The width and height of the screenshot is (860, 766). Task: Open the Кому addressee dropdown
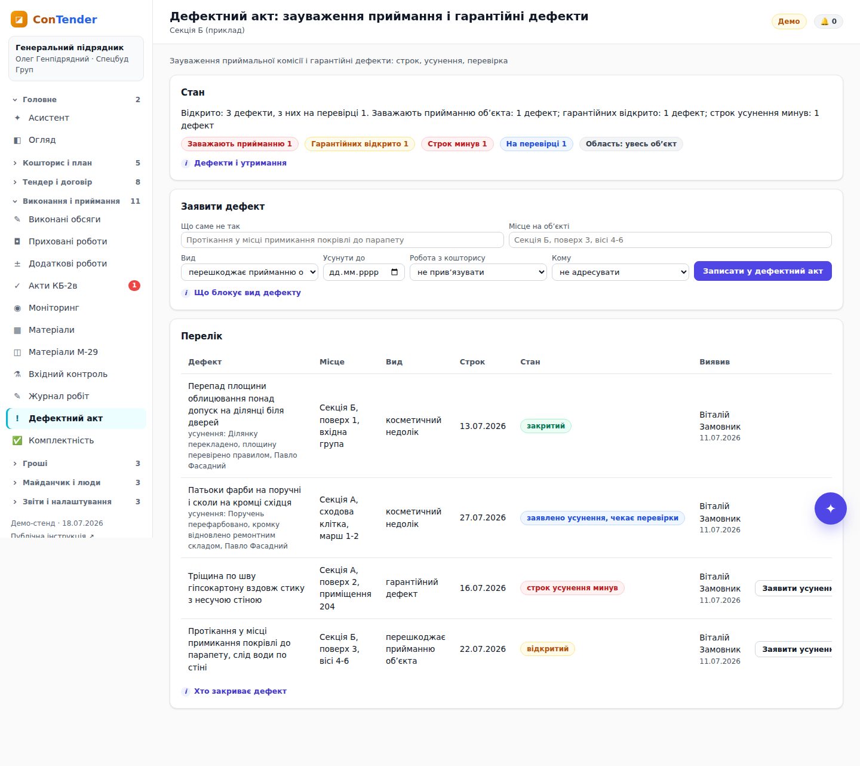pyautogui.click(x=621, y=272)
